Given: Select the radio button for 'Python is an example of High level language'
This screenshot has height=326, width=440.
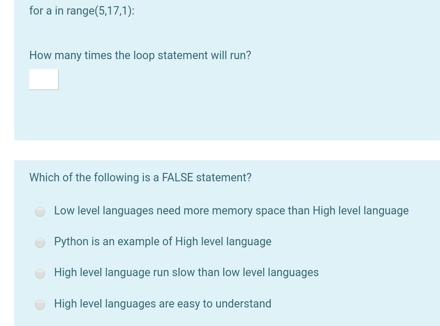Looking at the screenshot, I should 40,242.
